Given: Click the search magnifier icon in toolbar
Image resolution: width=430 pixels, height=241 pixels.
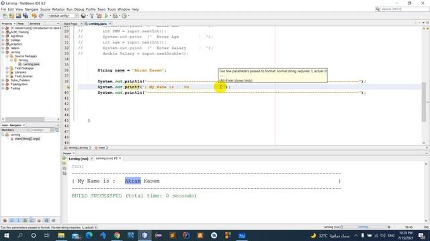Looking at the screenshot, I should pyautogui.click(x=378, y=9).
